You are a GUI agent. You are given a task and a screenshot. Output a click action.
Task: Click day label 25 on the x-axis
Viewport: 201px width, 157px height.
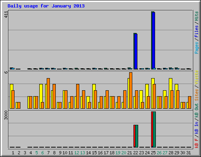click(x=153, y=153)
